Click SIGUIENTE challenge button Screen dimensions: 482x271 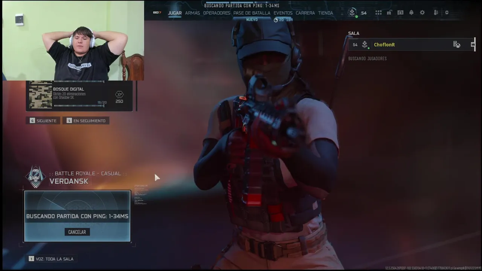[43, 121]
